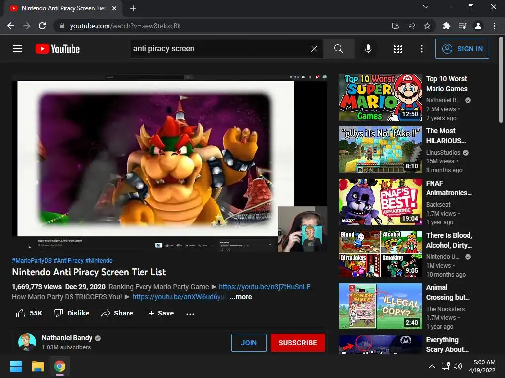505x378 pixels.
Task: Open Chrome media control icon
Action: [x=462, y=26]
